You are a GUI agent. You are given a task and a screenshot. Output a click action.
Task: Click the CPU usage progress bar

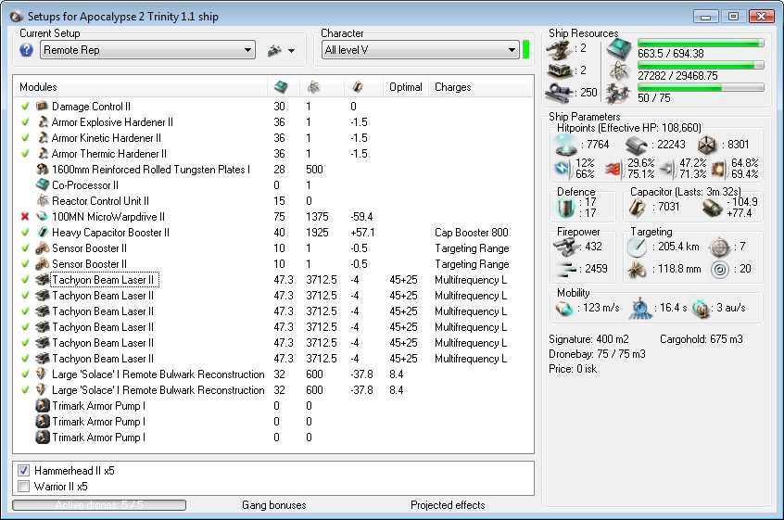[x=701, y=44]
